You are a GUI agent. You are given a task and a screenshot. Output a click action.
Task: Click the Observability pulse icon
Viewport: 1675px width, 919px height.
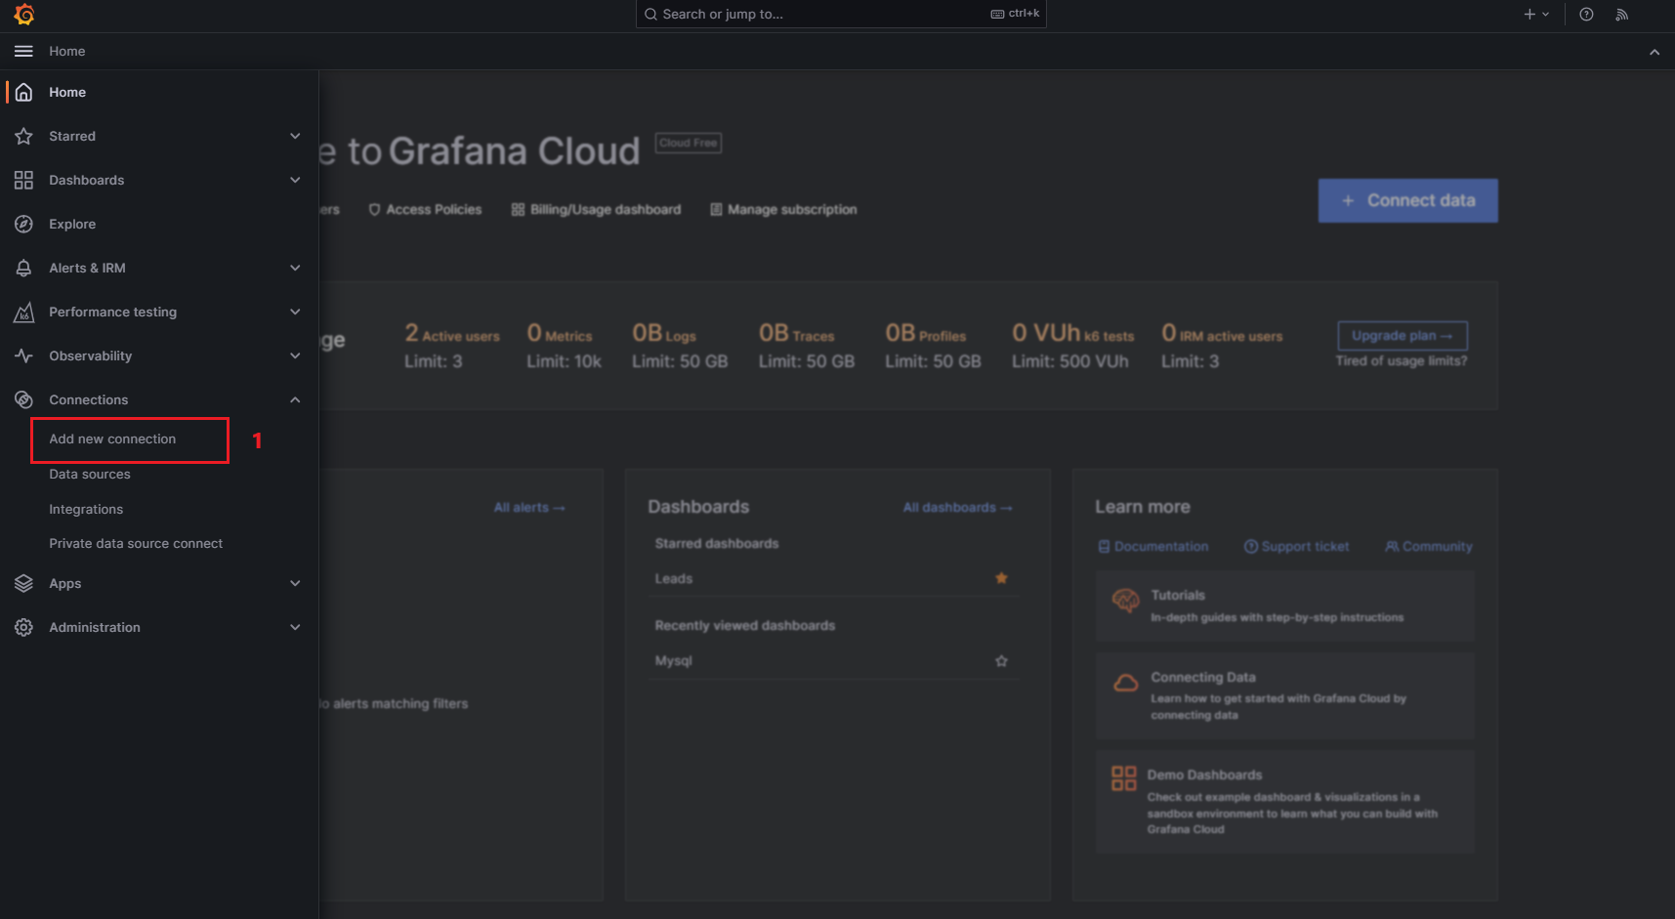24,355
